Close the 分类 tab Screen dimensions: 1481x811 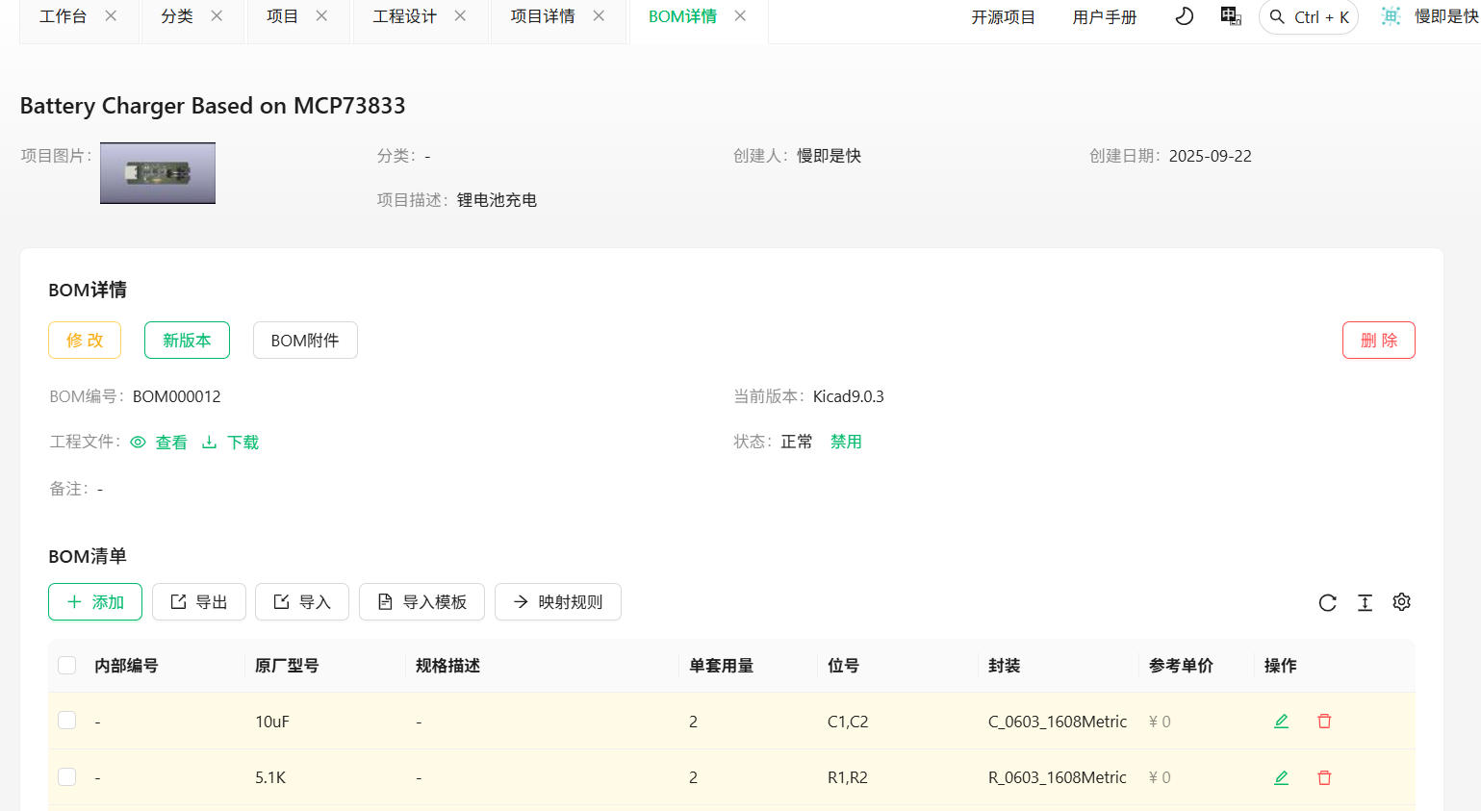point(217,16)
